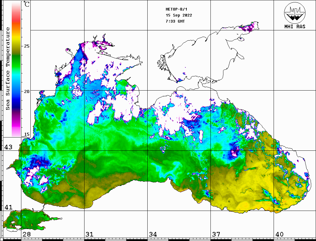Click the 'MHI RAS' text label
316x241 pixels.
click(x=295, y=26)
